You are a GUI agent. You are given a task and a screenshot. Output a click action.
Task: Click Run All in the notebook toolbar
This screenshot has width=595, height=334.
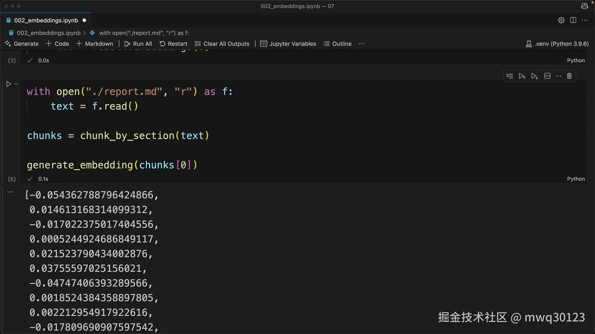[138, 44]
